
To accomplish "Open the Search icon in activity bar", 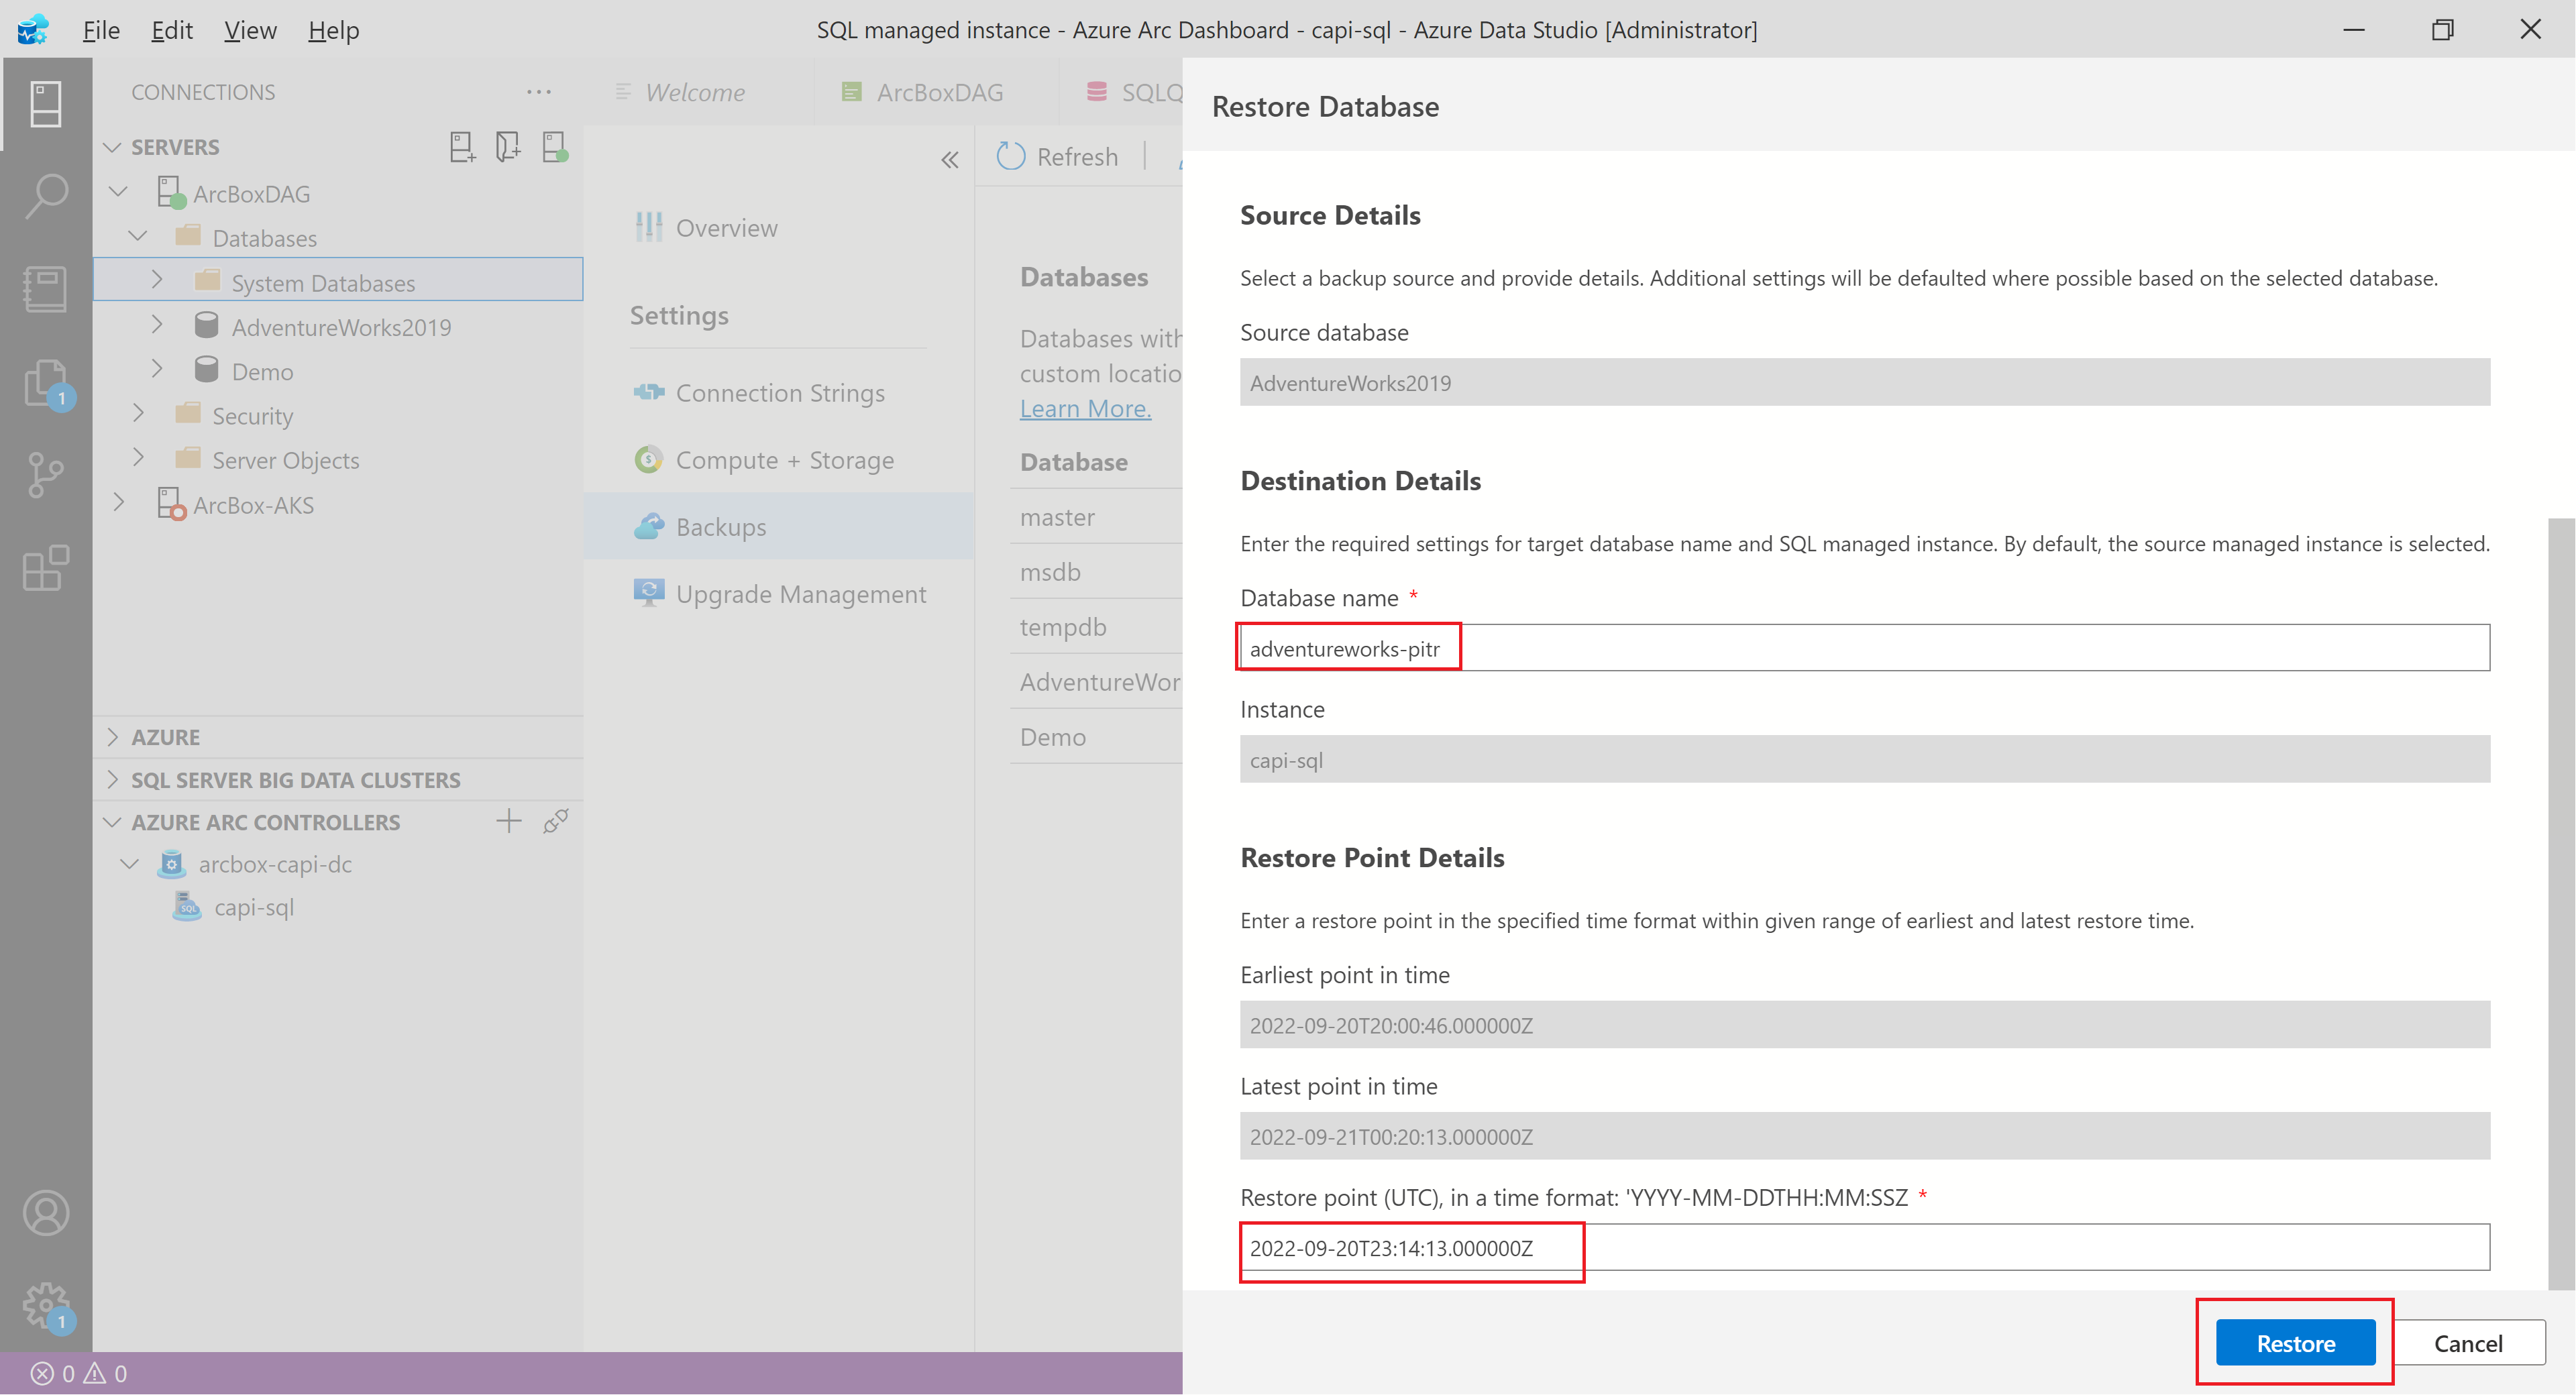I will [46, 196].
